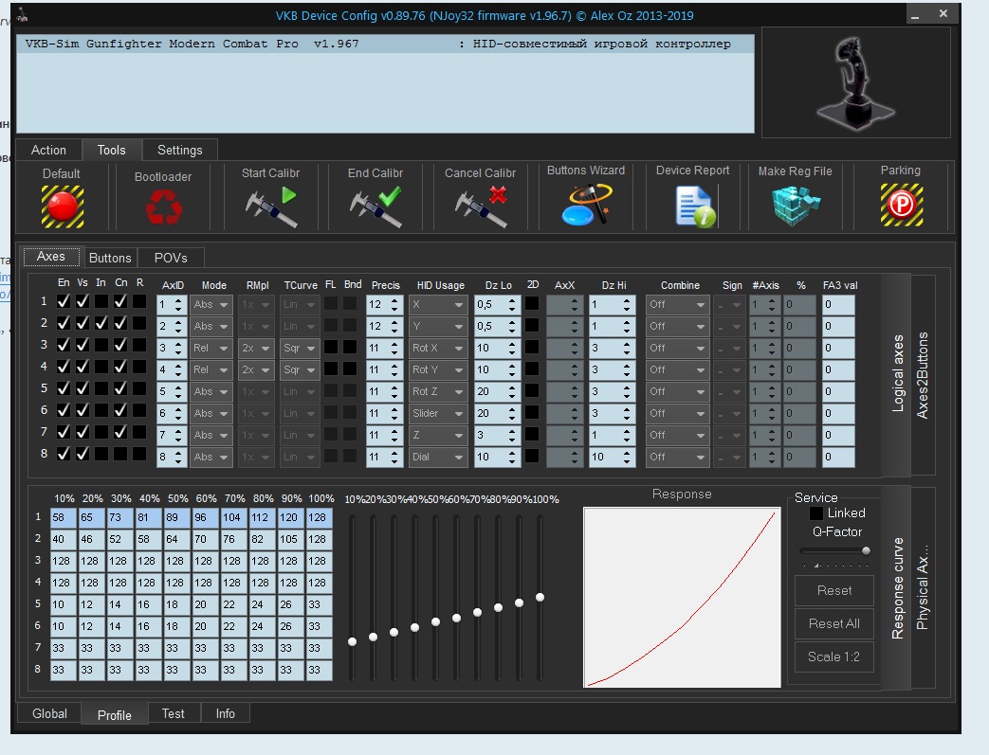The height and width of the screenshot is (755, 989).
Task: Click Make Reg File cube icon
Action: tap(796, 206)
